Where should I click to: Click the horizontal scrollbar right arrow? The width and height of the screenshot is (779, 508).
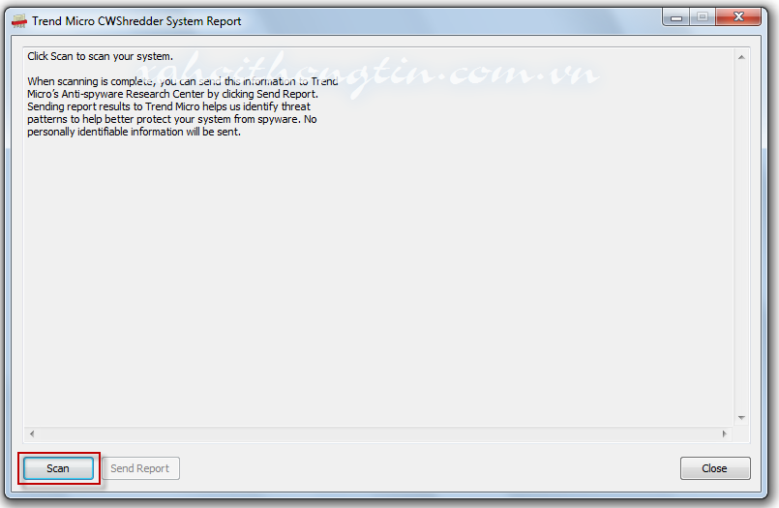coord(725,433)
